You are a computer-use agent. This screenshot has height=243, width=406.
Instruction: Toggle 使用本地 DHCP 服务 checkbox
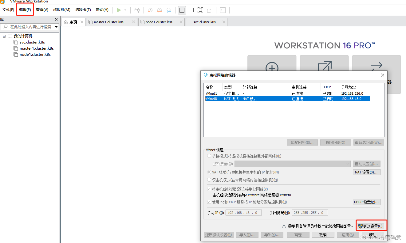click(209, 202)
